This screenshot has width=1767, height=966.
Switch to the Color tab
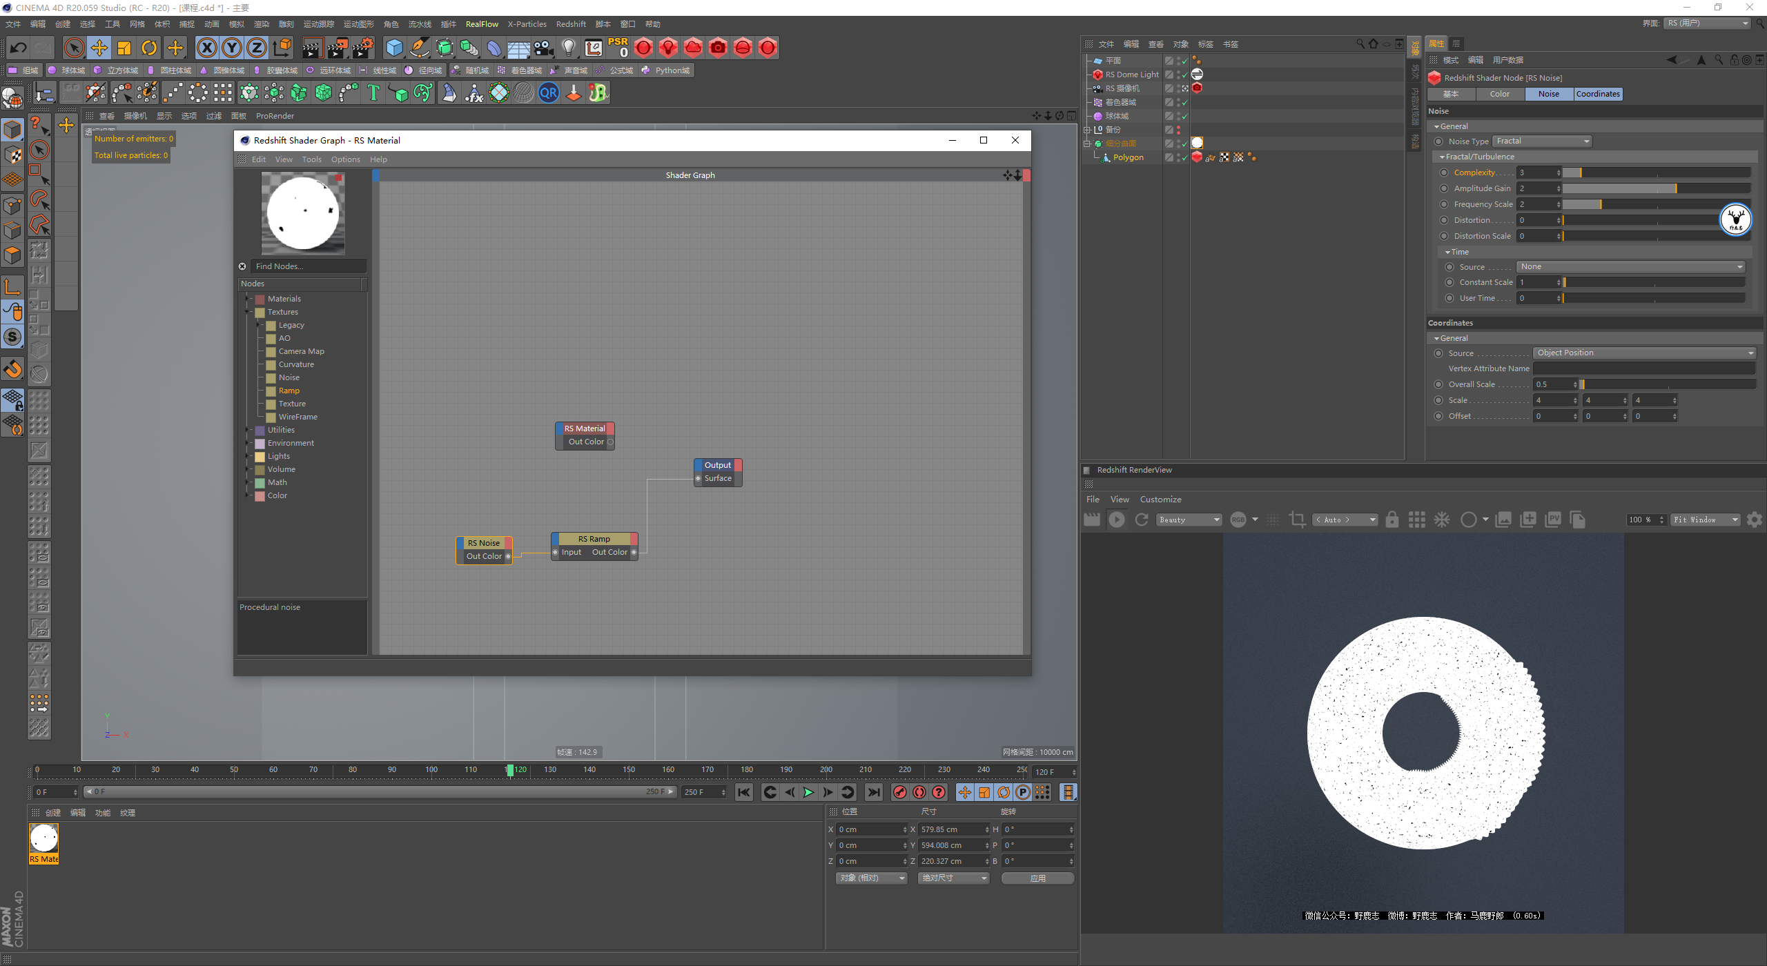tap(1499, 94)
